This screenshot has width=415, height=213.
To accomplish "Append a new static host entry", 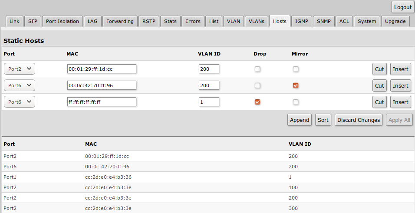I will [299, 120].
